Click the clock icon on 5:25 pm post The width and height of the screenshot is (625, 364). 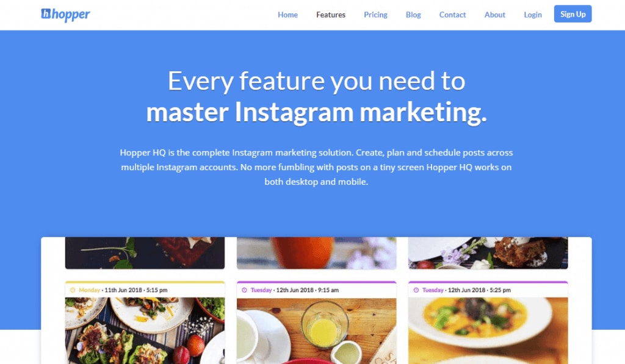point(416,290)
